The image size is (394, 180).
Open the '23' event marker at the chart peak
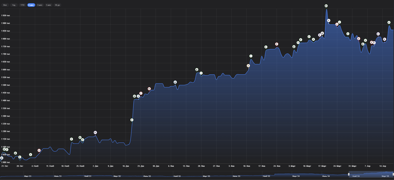pos(326,6)
